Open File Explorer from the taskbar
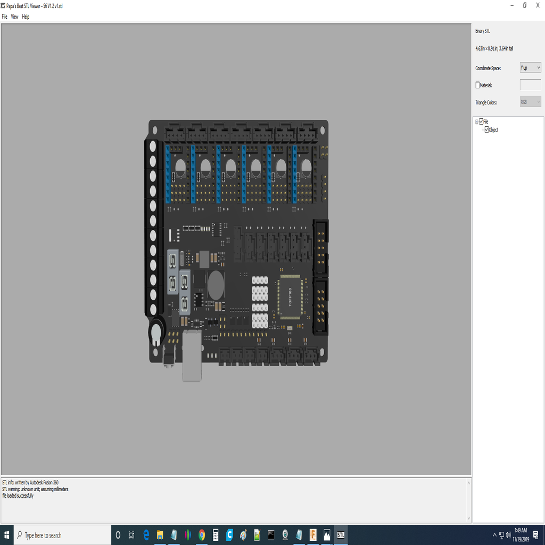The image size is (545, 545). [160, 535]
